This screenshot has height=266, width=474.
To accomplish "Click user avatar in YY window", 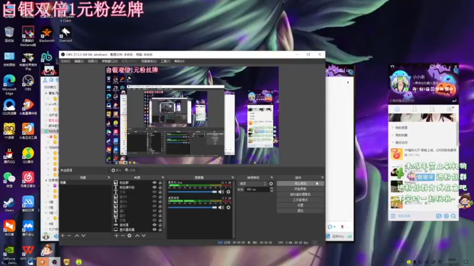I will 400,81.
